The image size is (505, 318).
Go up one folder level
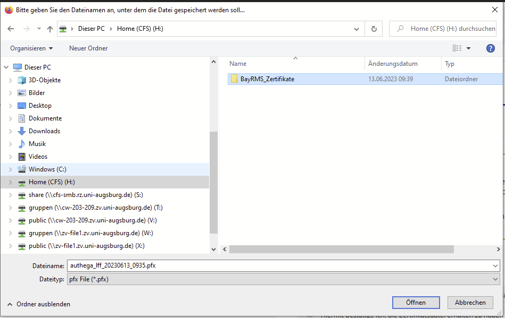49,29
